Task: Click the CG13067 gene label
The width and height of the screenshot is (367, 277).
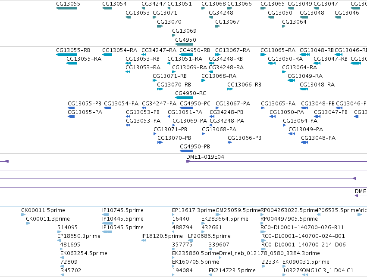Action: pos(227,22)
